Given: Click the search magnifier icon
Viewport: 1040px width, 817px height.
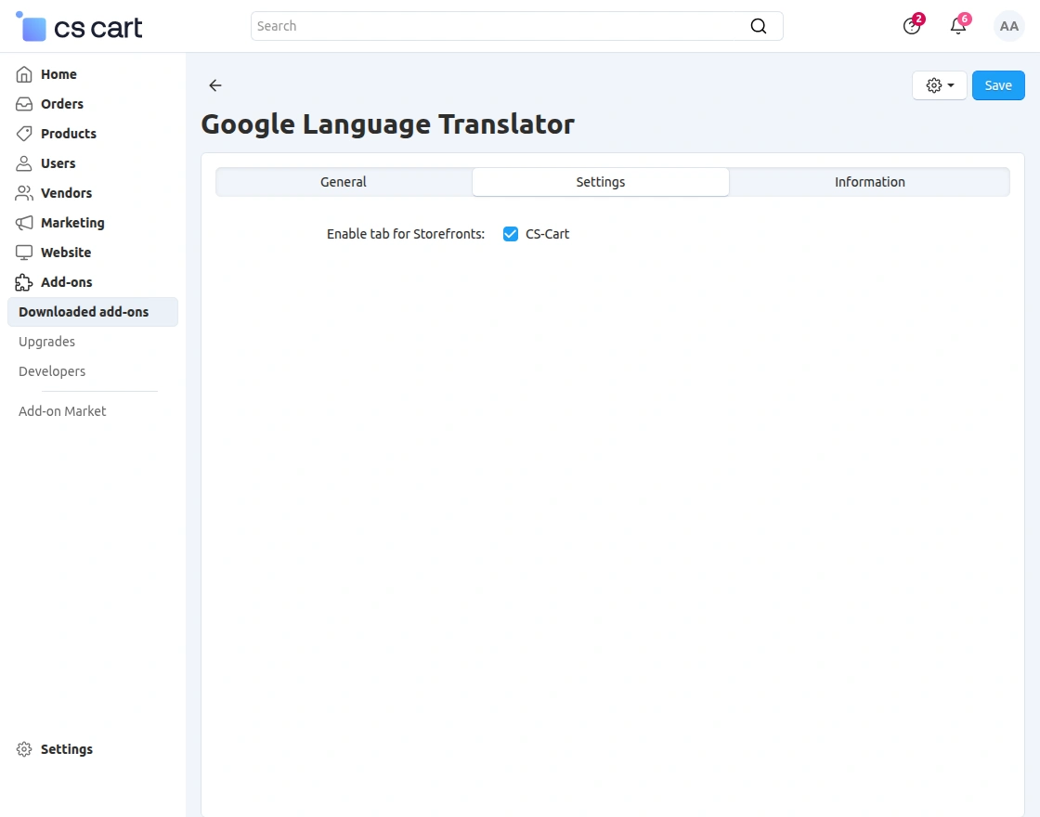Looking at the screenshot, I should click(x=759, y=26).
